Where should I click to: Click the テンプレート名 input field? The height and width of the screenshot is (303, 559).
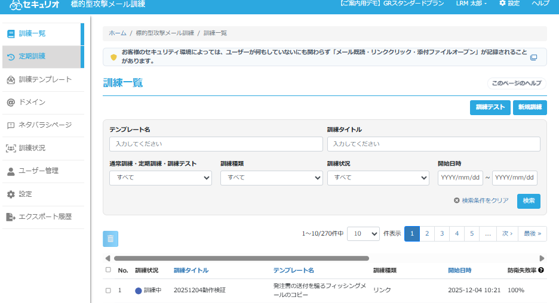[216, 144]
